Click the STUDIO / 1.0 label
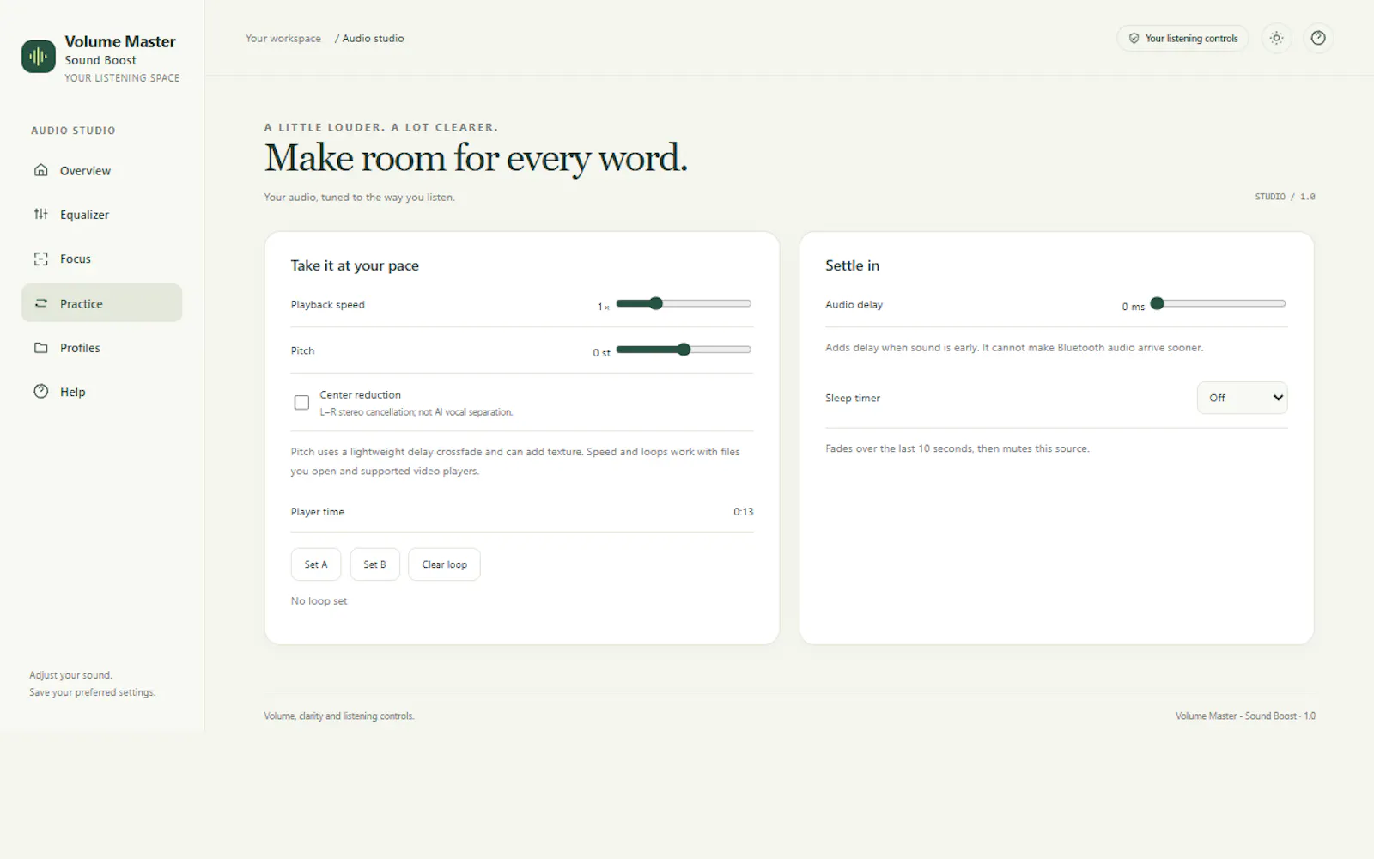Screen dimensions: 1374x859 point(1285,197)
